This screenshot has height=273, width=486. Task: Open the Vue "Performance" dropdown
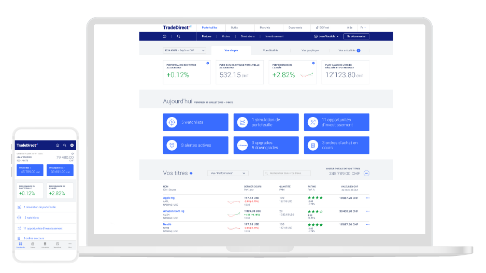tap(227, 173)
